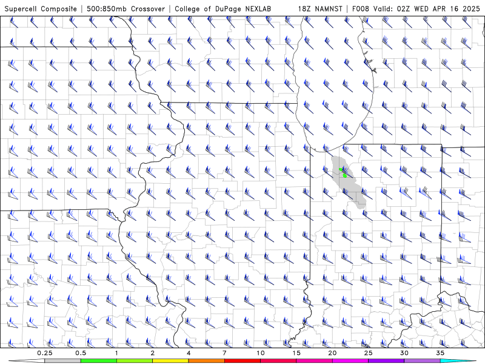
Task: Click the colorbar label 30
Action: (x=404, y=353)
